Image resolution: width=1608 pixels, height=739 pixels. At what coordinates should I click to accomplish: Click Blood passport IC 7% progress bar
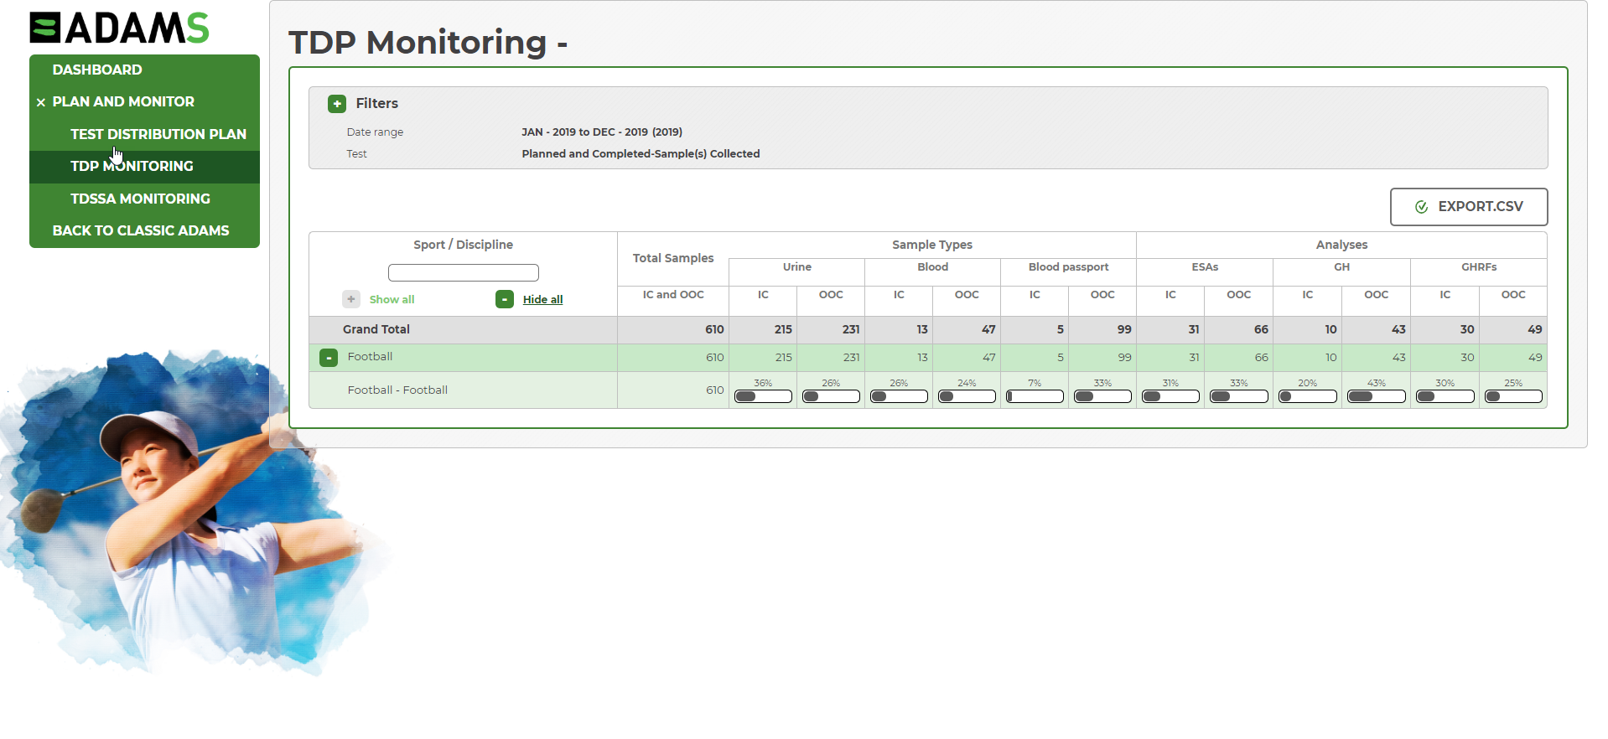(1035, 396)
